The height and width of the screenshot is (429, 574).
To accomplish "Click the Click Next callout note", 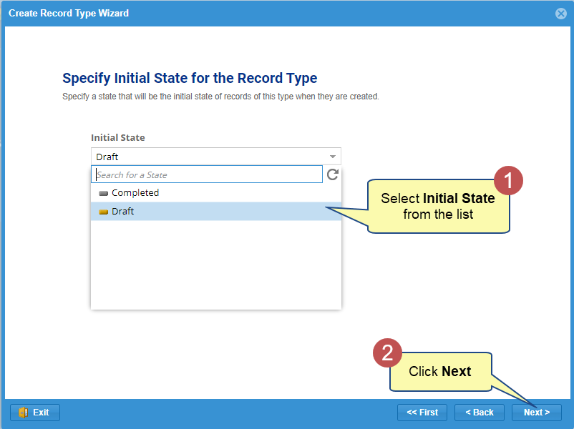I will pos(439,372).
